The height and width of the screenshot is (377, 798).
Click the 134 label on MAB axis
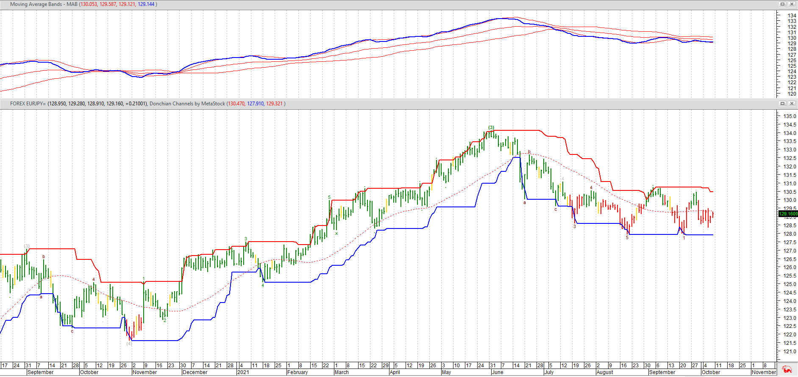click(x=792, y=15)
